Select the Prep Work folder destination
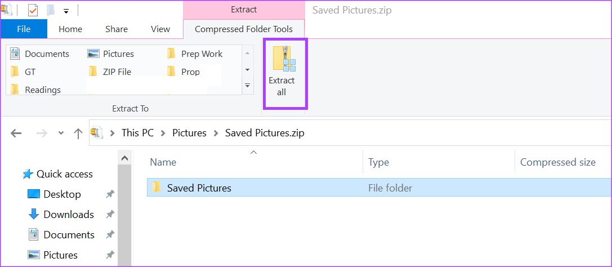Viewport: 612px width, 267px height. point(195,54)
